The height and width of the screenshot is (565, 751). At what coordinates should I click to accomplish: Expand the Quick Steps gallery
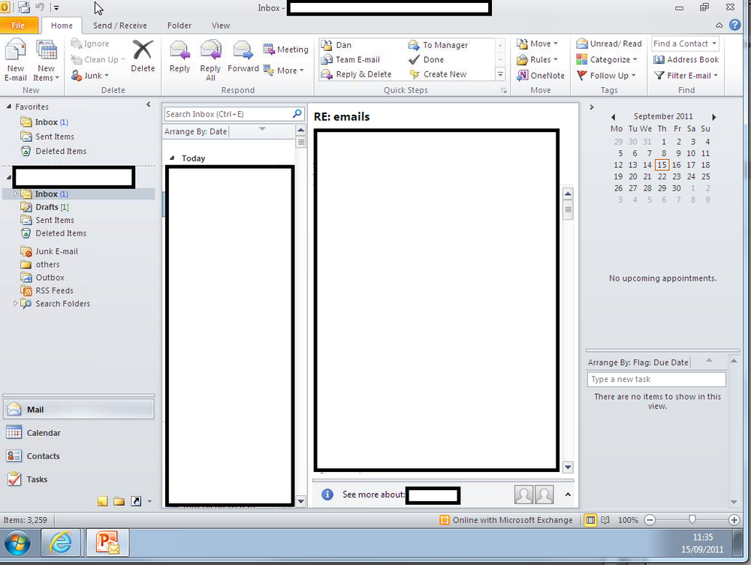tap(500, 74)
